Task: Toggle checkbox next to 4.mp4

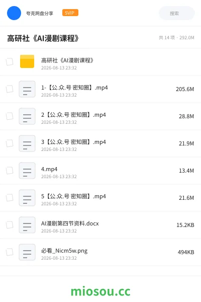Action: tap(10, 171)
